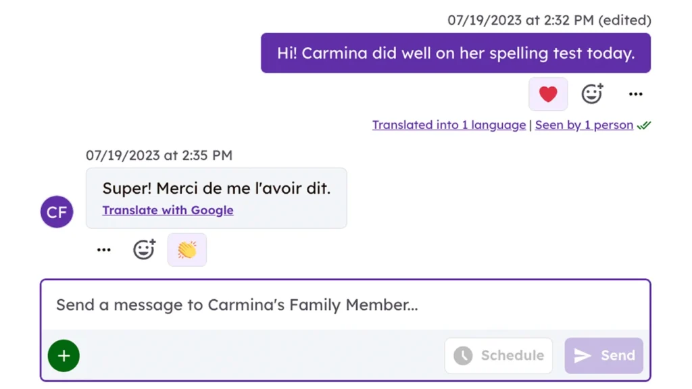Open the 'Translated into 1 language' link

[449, 125]
